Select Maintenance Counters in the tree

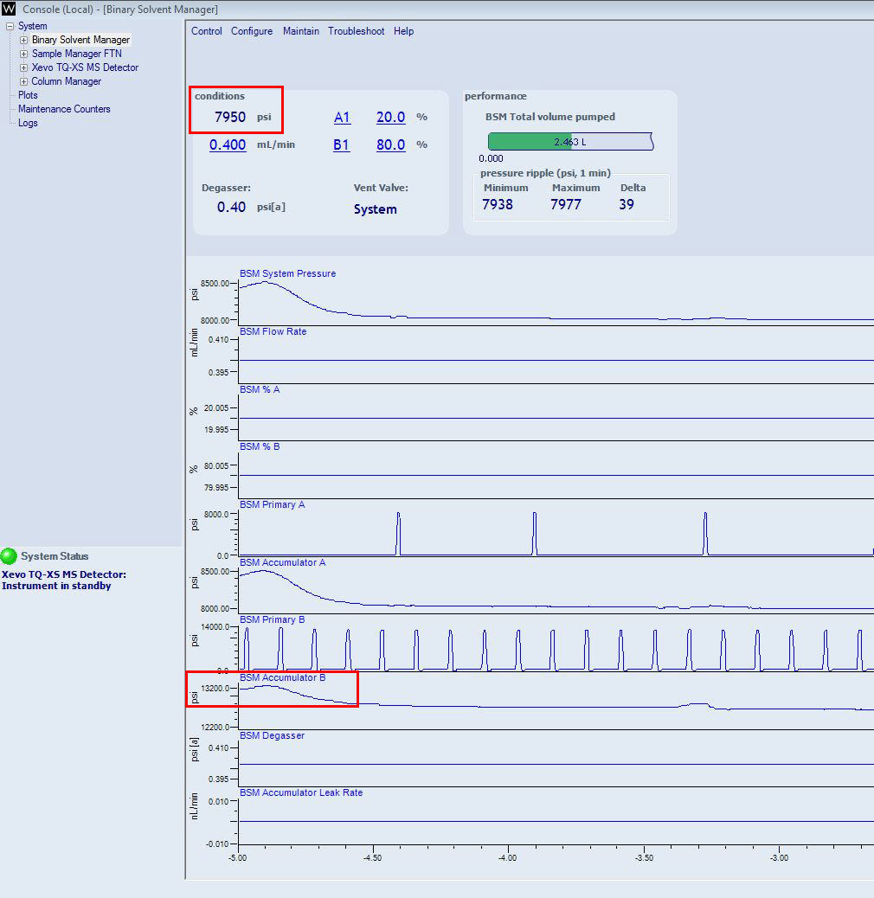tap(64, 109)
